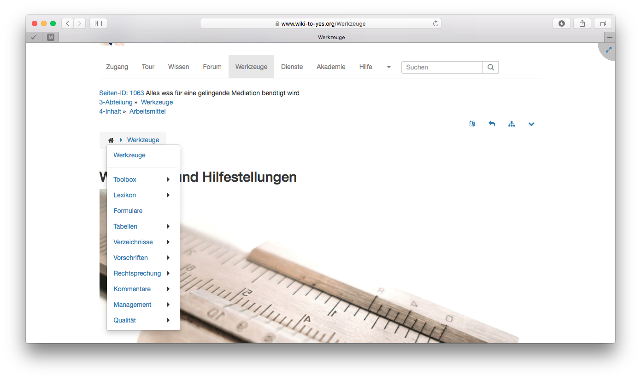
Task: Open Safari downloads icon
Action: [x=561, y=23]
